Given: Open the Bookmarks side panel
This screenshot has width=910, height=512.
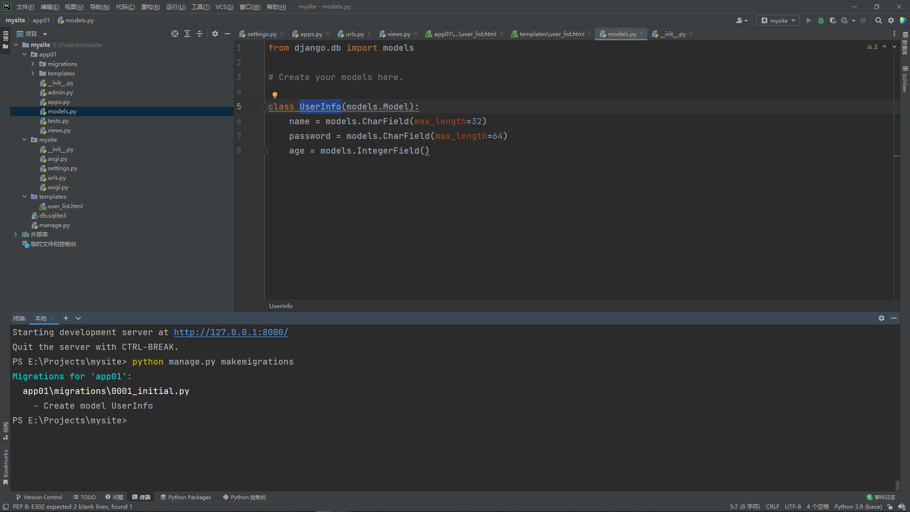Looking at the screenshot, I should pyautogui.click(x=5, y=467).
